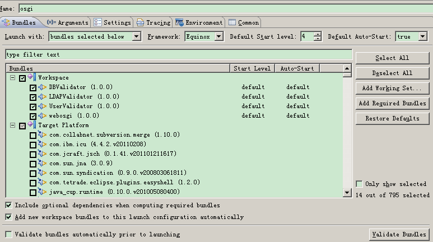The height and width of the screenshot is (242, 433).
Task: Check the com.ibm.icu bundle
Action: click(x=33, y=145)
